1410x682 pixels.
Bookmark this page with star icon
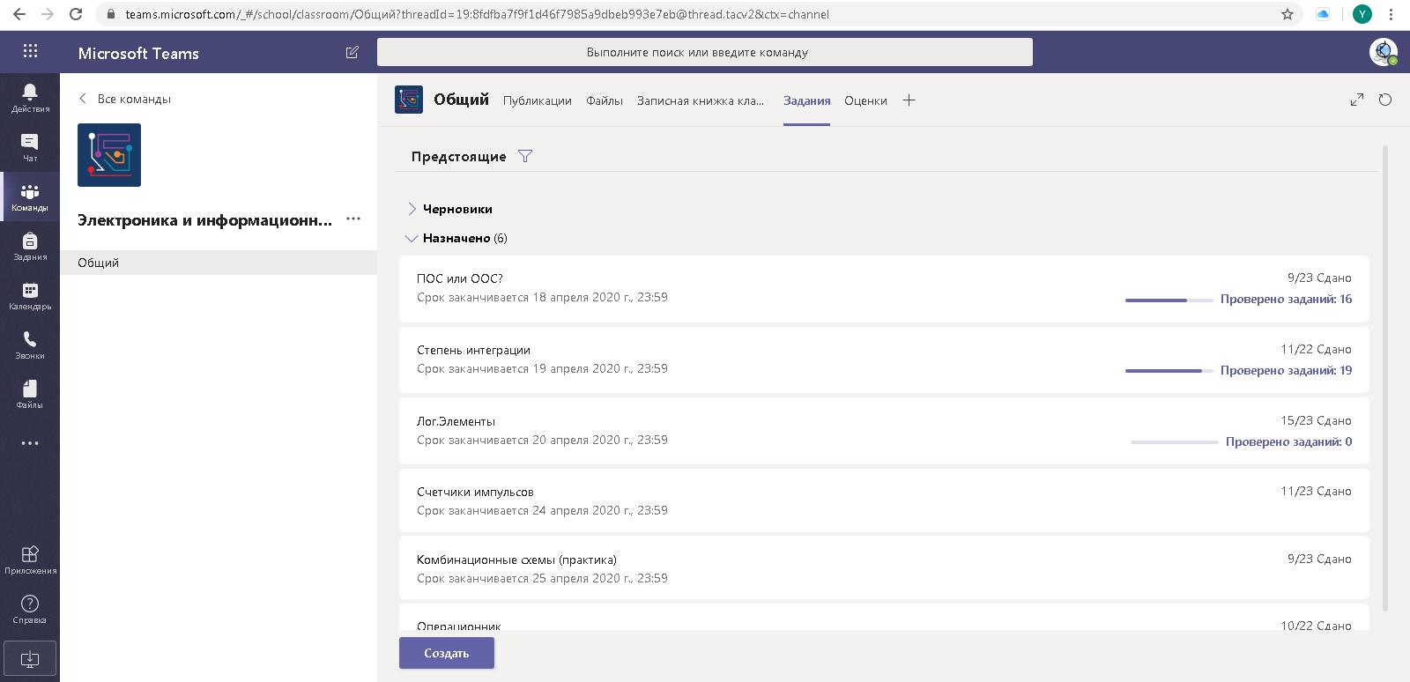click(1288, 14)
